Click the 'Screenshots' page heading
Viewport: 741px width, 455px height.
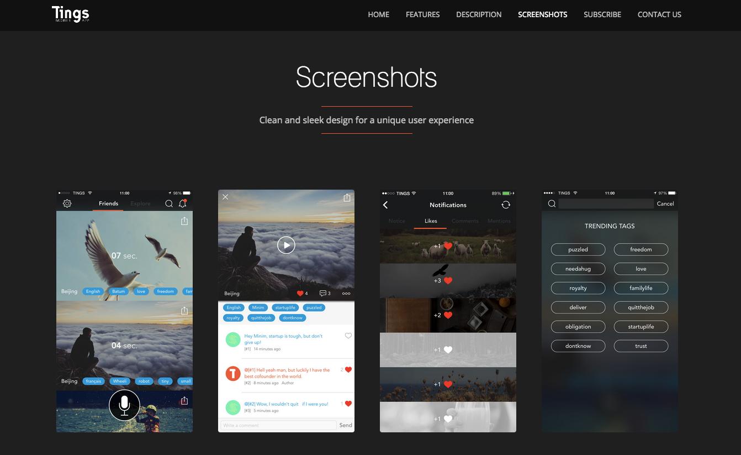tap(367, 77)
